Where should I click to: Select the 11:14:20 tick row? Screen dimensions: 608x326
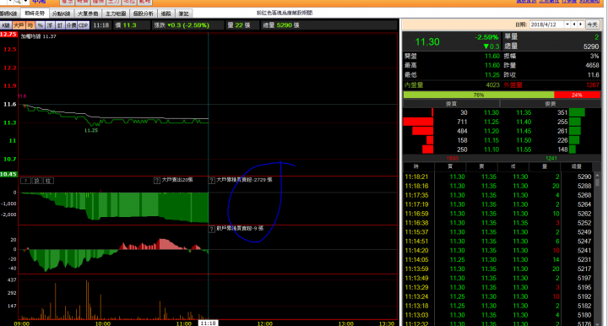coord(498,250)
